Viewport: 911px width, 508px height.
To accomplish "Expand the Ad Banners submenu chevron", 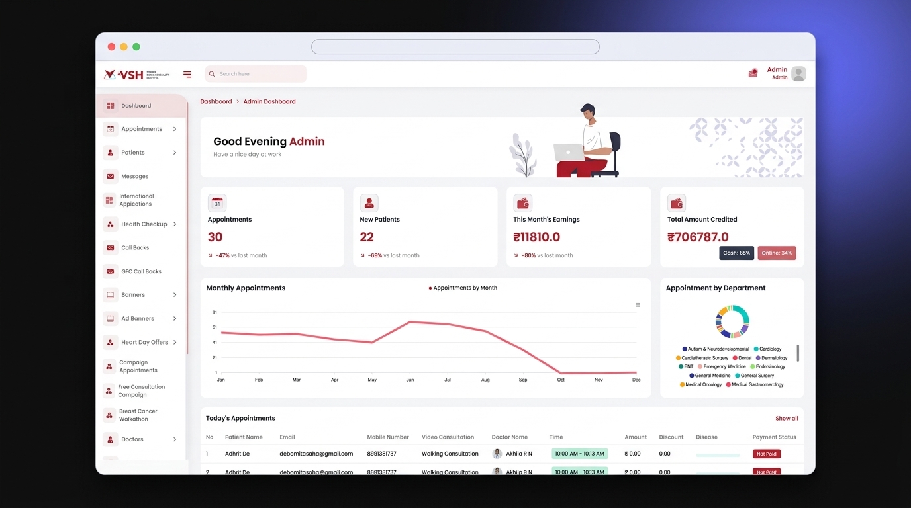I will pyautogui.click(x=175, y=319).
